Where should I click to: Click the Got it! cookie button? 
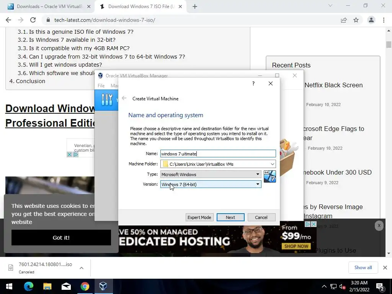coord(61,237)
